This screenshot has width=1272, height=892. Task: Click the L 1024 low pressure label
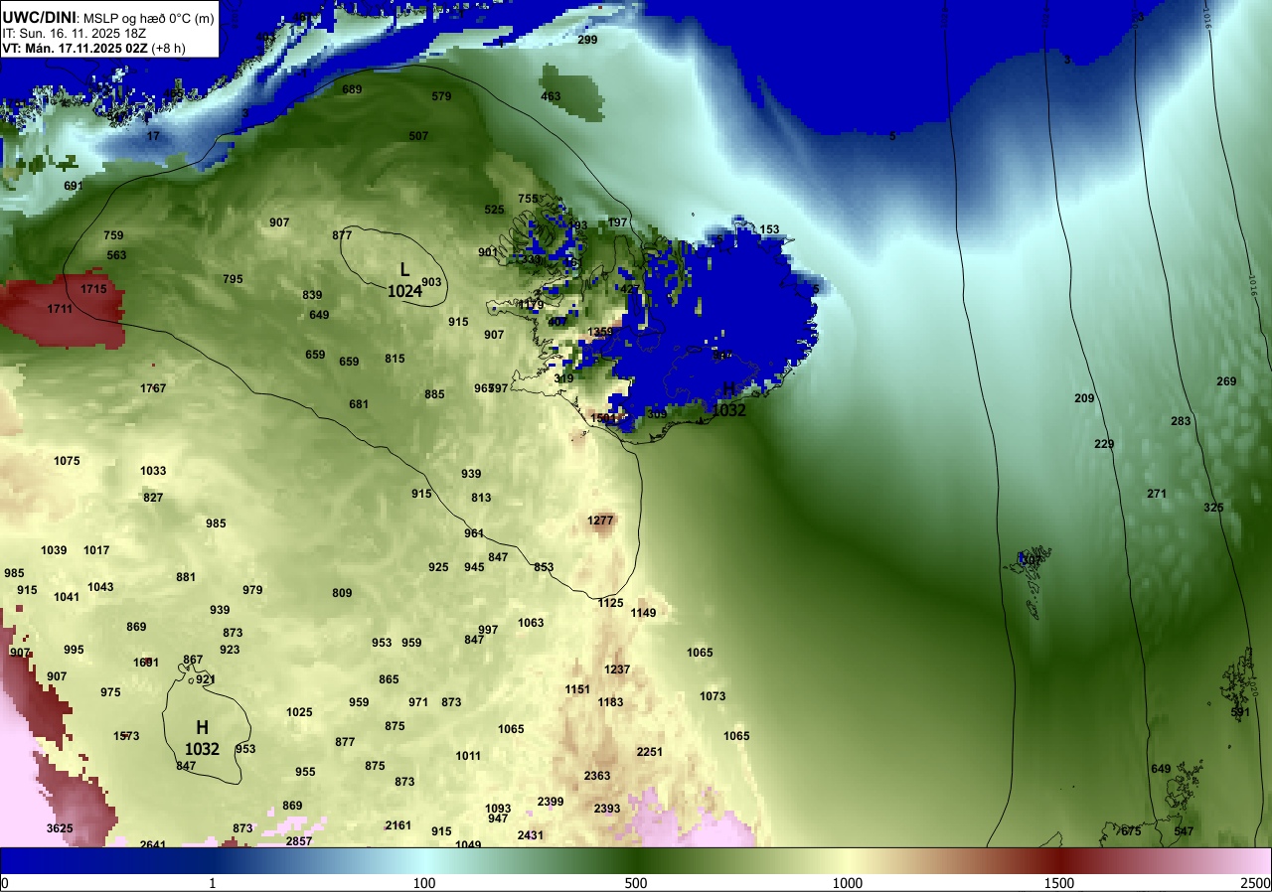[404, 279]
